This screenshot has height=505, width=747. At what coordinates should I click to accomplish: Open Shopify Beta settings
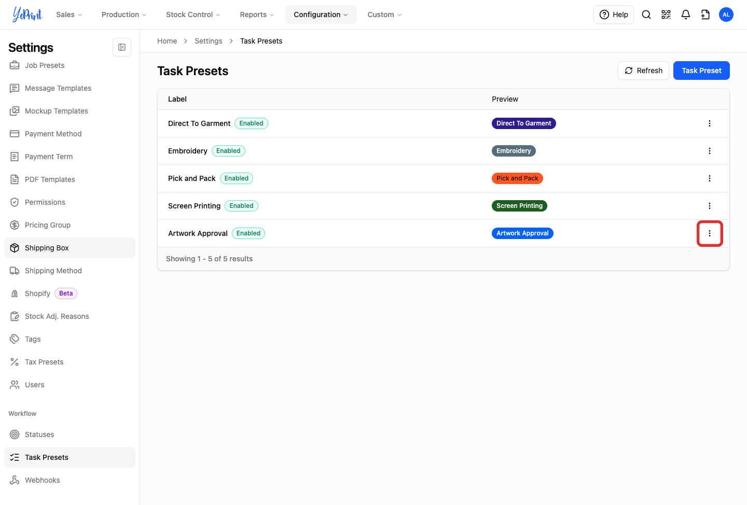click(70, 293)
